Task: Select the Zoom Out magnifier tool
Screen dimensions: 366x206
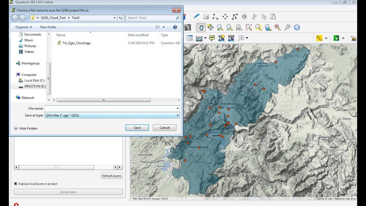Action: [x=230, y=27]
